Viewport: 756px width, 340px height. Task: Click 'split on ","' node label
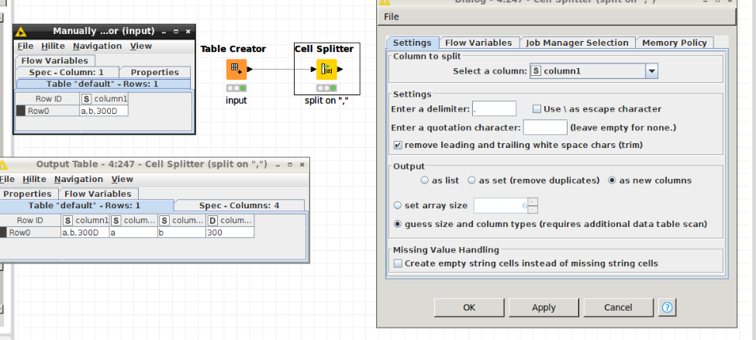[x=327, y=101]
